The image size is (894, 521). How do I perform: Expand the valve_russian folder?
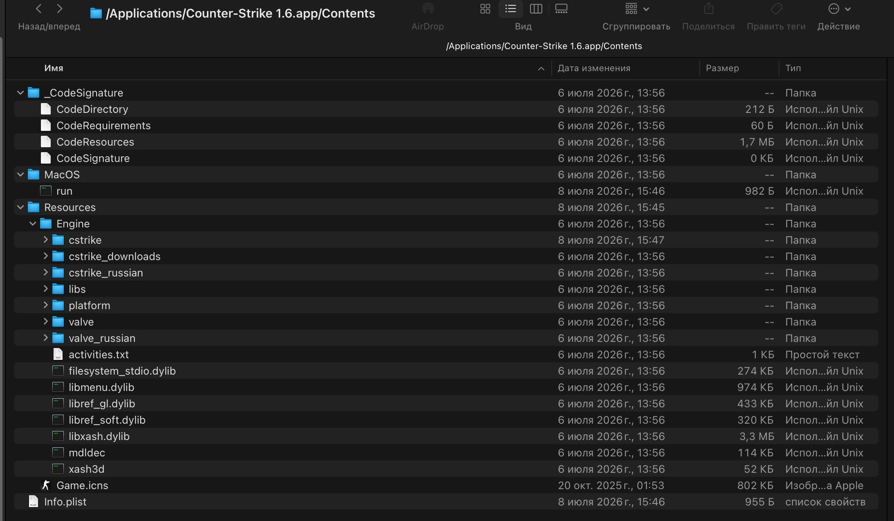[x=45, y=338]
